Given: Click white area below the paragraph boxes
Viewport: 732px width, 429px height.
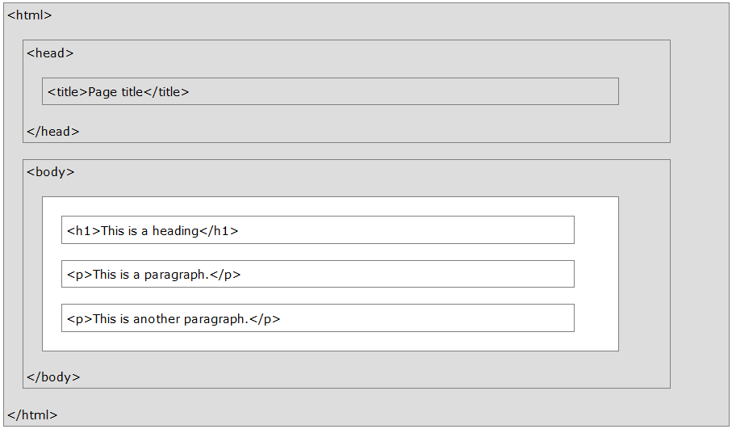Looking at the screenshot, I should [323, 341].
